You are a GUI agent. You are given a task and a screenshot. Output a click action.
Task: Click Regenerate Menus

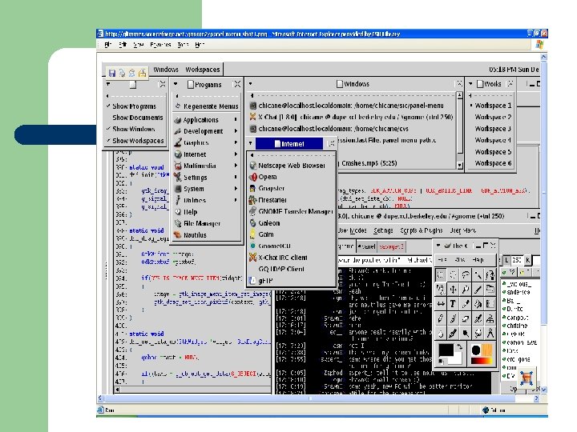click(207, 106)
